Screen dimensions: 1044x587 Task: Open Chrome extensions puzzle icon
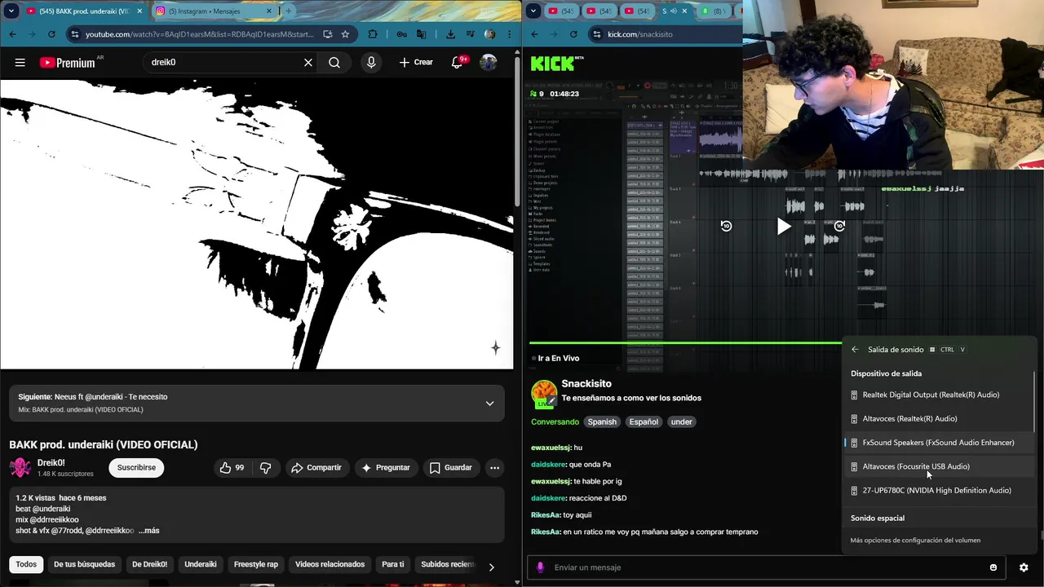point(373,34)
